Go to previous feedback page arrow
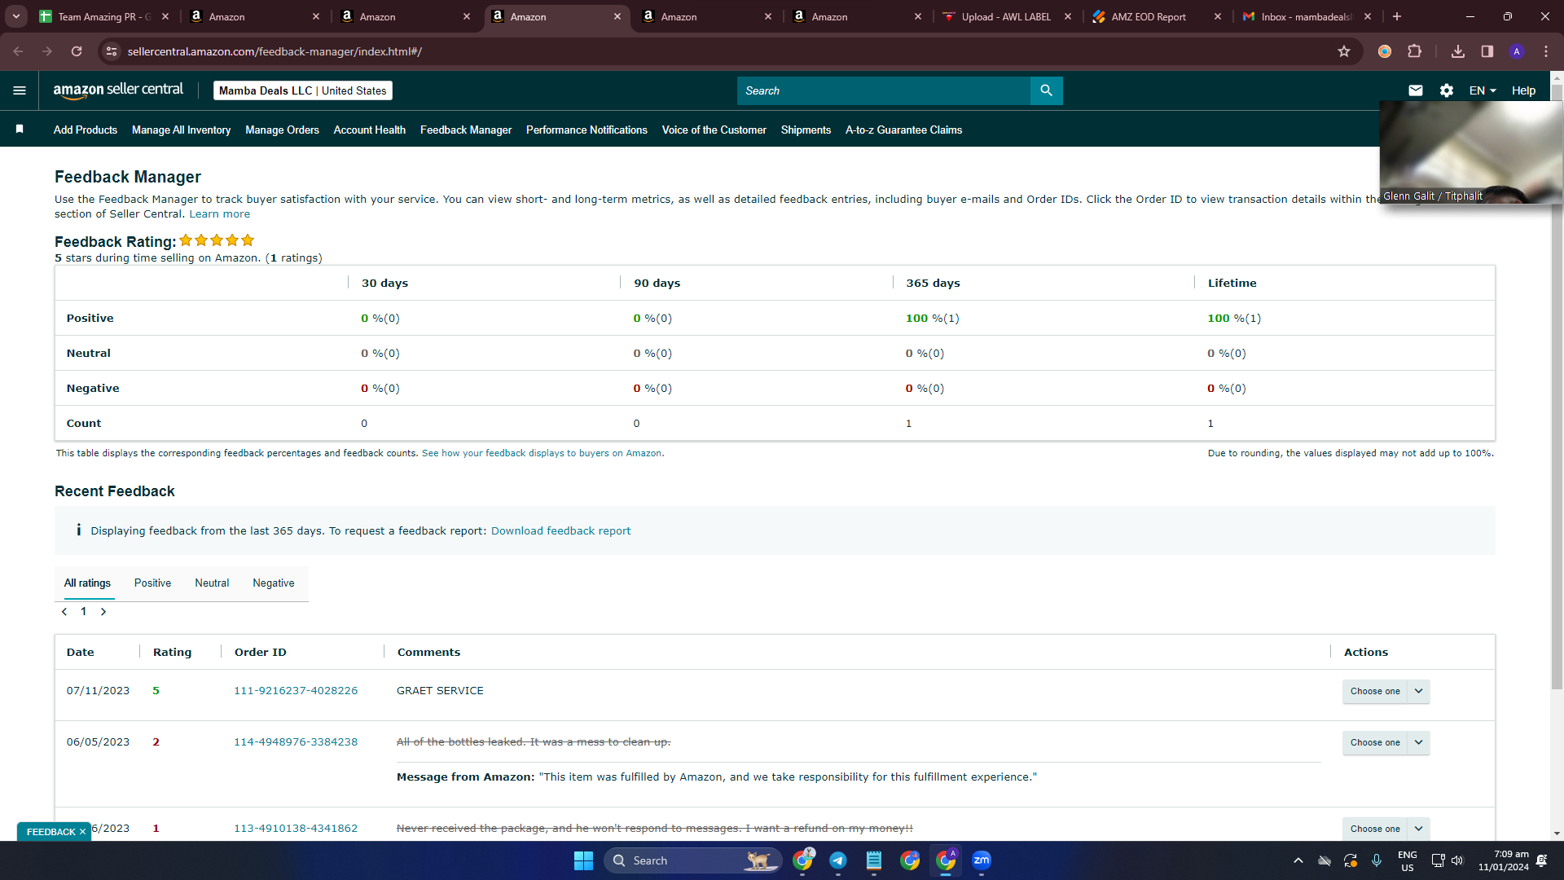The image size is (1564, 880). click(x=64, y=612)
